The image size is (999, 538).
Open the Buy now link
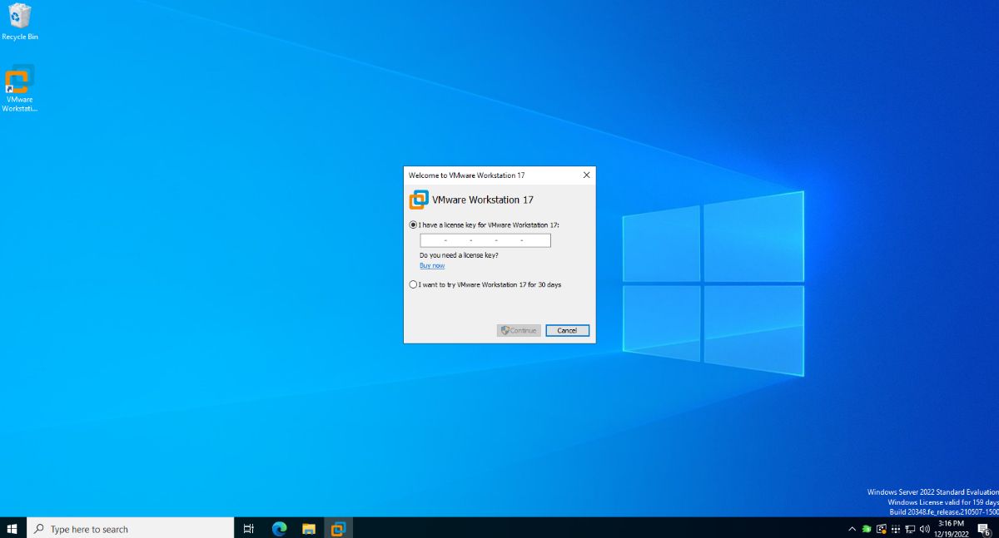[432, 265]
